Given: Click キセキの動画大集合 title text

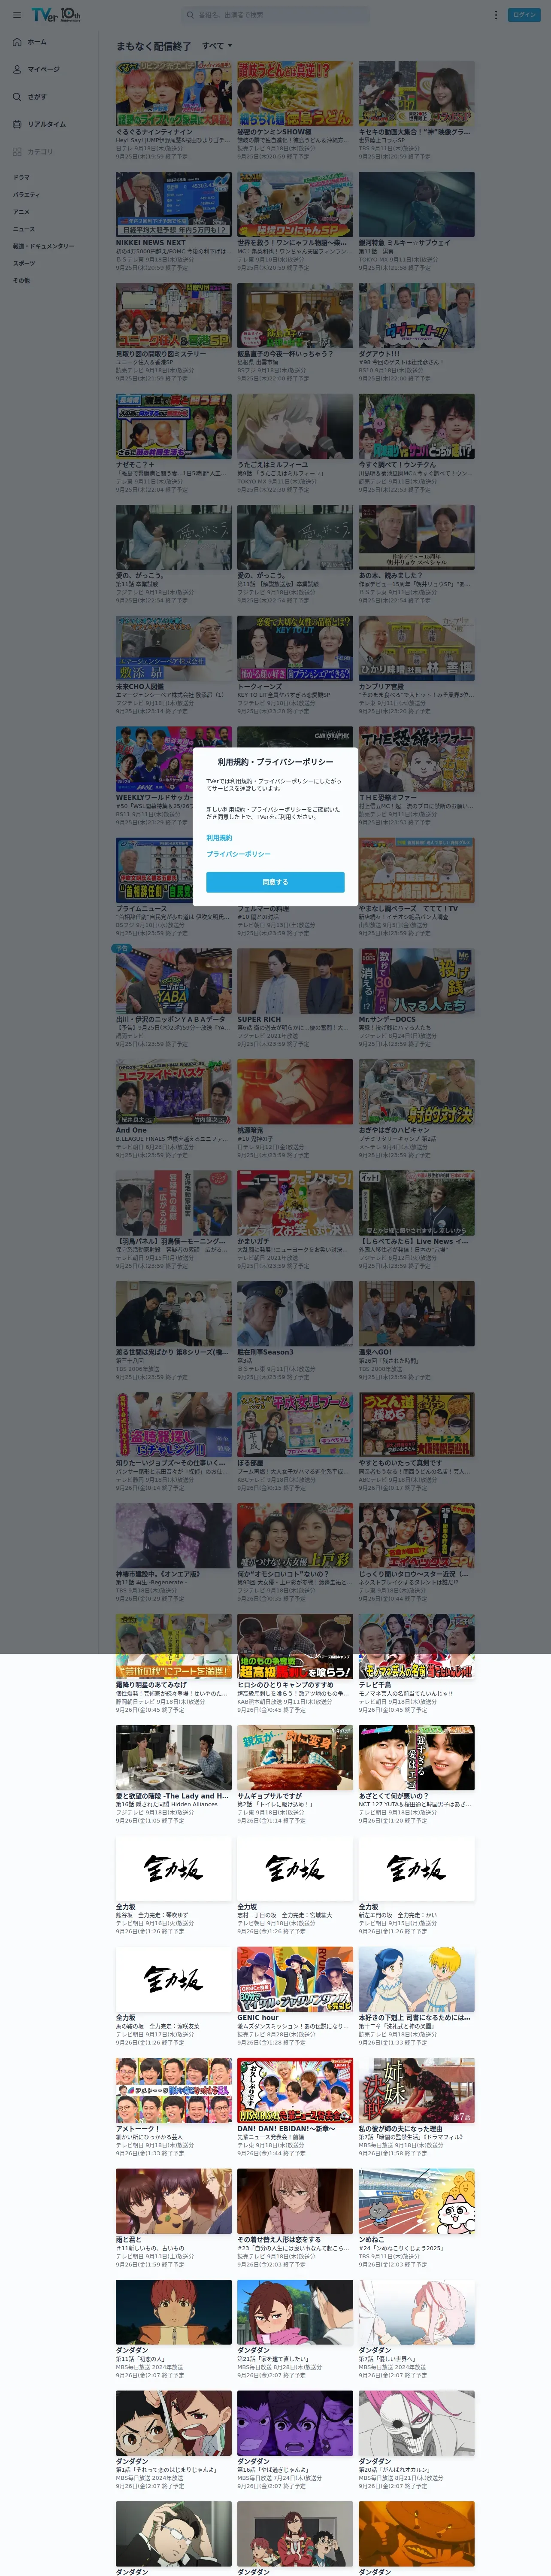Looking at the screenshot, I should pyautogui.click(x=414, y=131).
